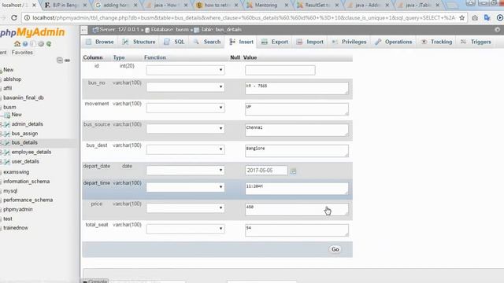Open the phpMyAdmin documentation question-mark icon

point(25,44)
